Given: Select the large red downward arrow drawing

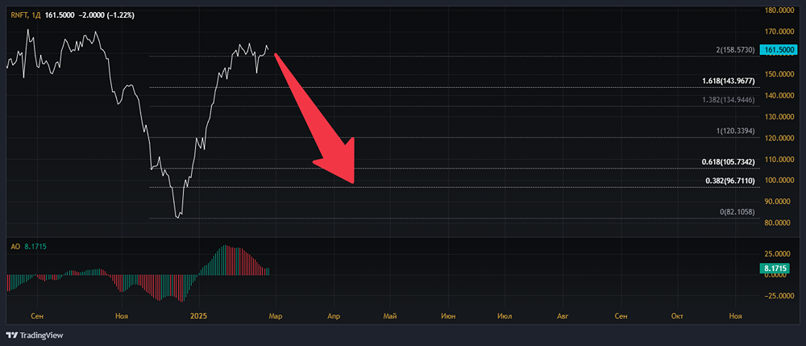Looking at the screenshot, I should [315, 119].
